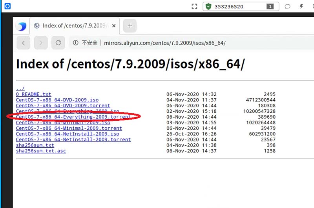Viewport: 314px width, 208px height.
Task: Click the date 06-Nov-2020 14:37
Action: [x=192, y=151]
